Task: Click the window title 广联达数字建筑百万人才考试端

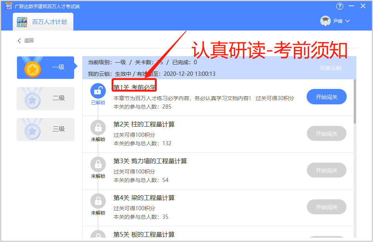Action: [x=47, y=7]
